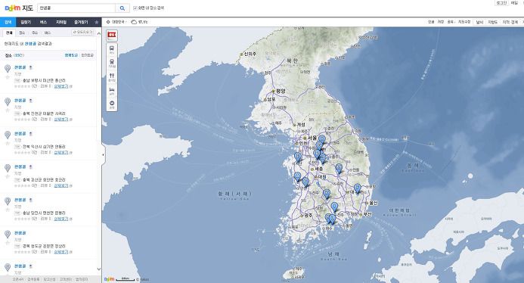Show lodging with the bed icon
This screenshot has height=283, width=524.
click(112, 91)
